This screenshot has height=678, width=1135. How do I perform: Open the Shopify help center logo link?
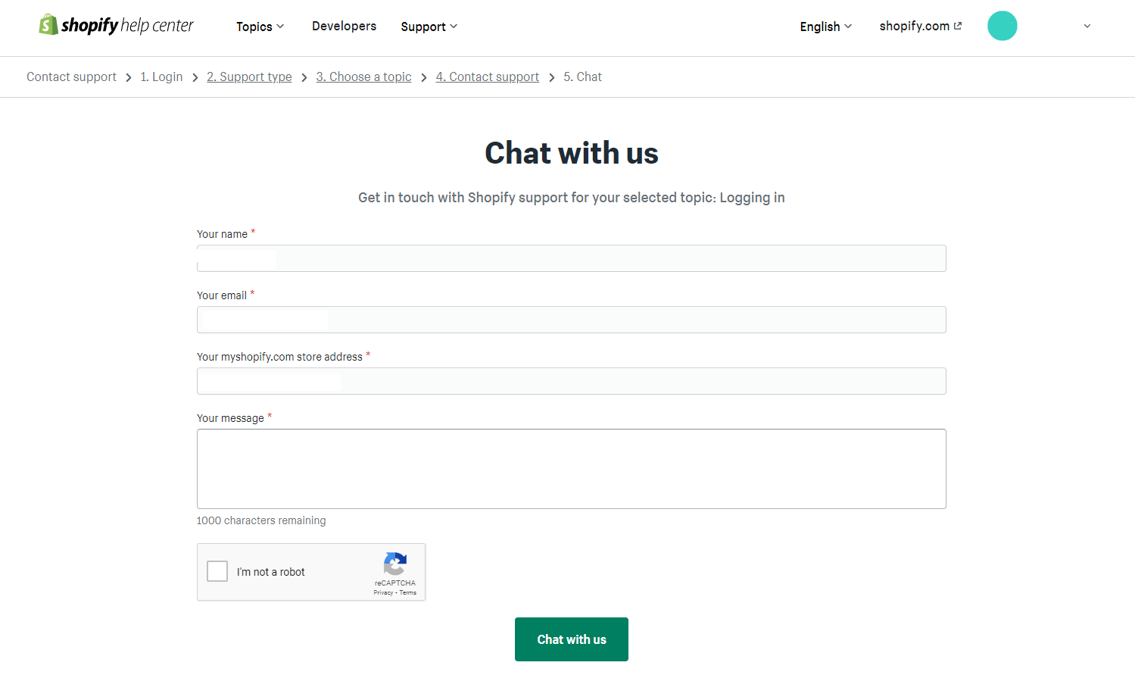point(116,25)
